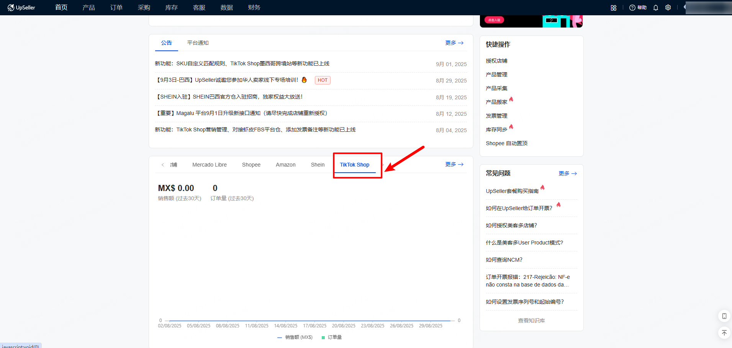
Task: Open the 财务 menu
Action: 254,8
